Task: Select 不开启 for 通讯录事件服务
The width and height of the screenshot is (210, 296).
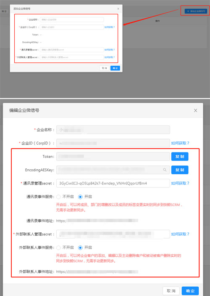Action: 58,197
